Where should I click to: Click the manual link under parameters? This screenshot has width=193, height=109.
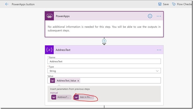coord(54,93)
